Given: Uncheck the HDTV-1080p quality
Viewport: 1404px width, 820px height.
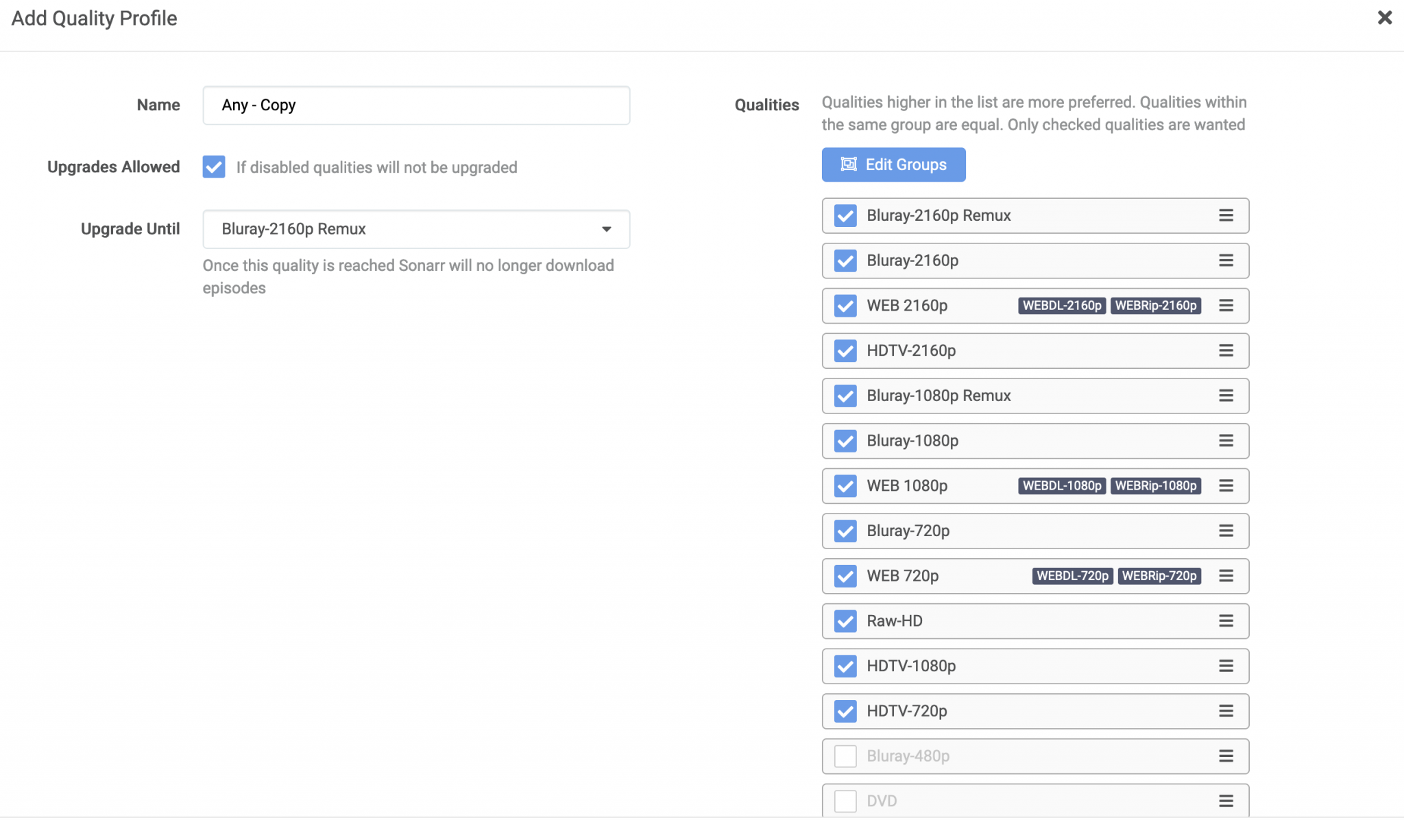Looking at the screenshot, I should pos(845,666).
